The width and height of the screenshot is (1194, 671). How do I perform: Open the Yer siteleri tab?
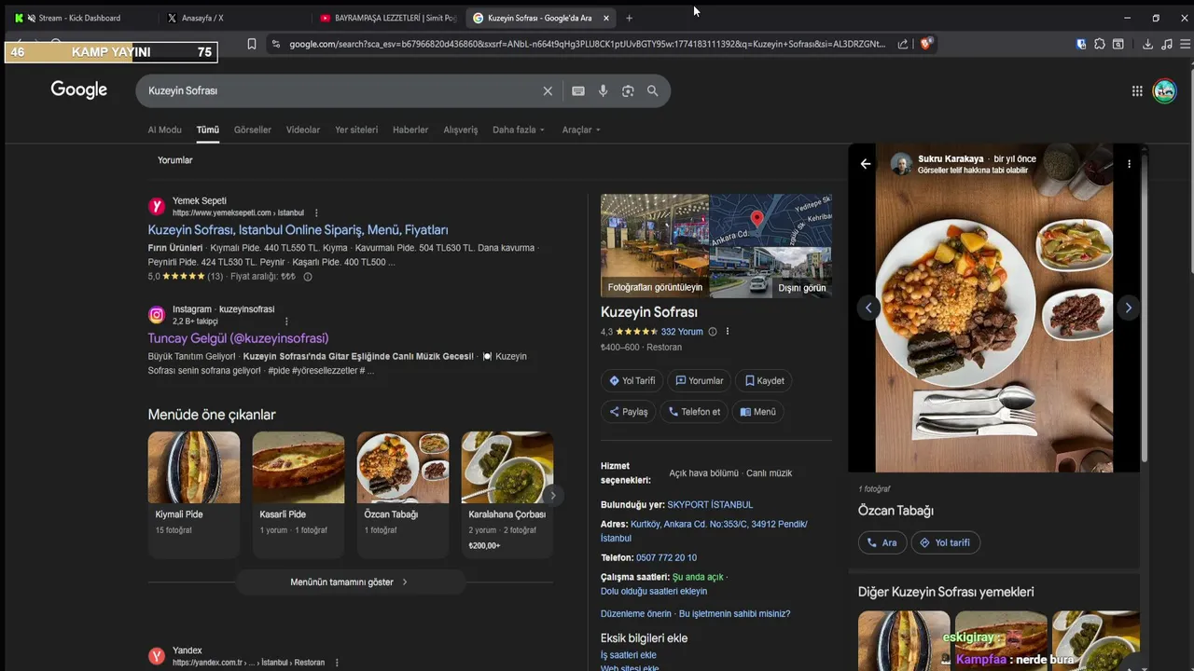(356, 130)
